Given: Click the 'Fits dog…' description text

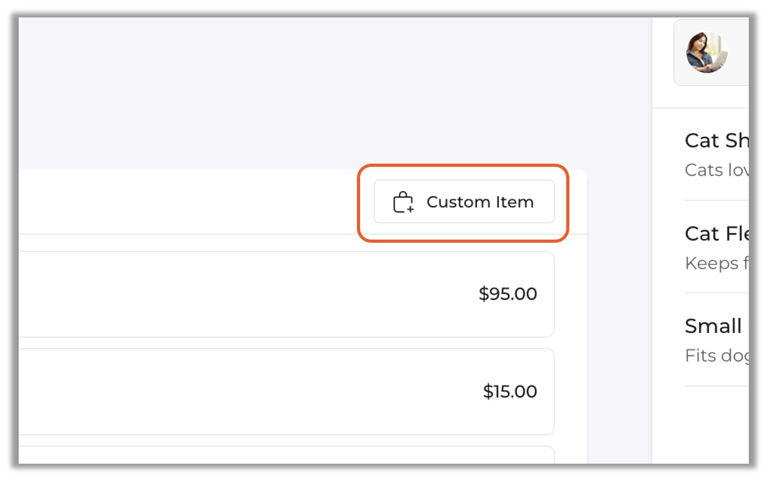Looking at the screenshot, I should pyautogui.click(x=716, y=355).
